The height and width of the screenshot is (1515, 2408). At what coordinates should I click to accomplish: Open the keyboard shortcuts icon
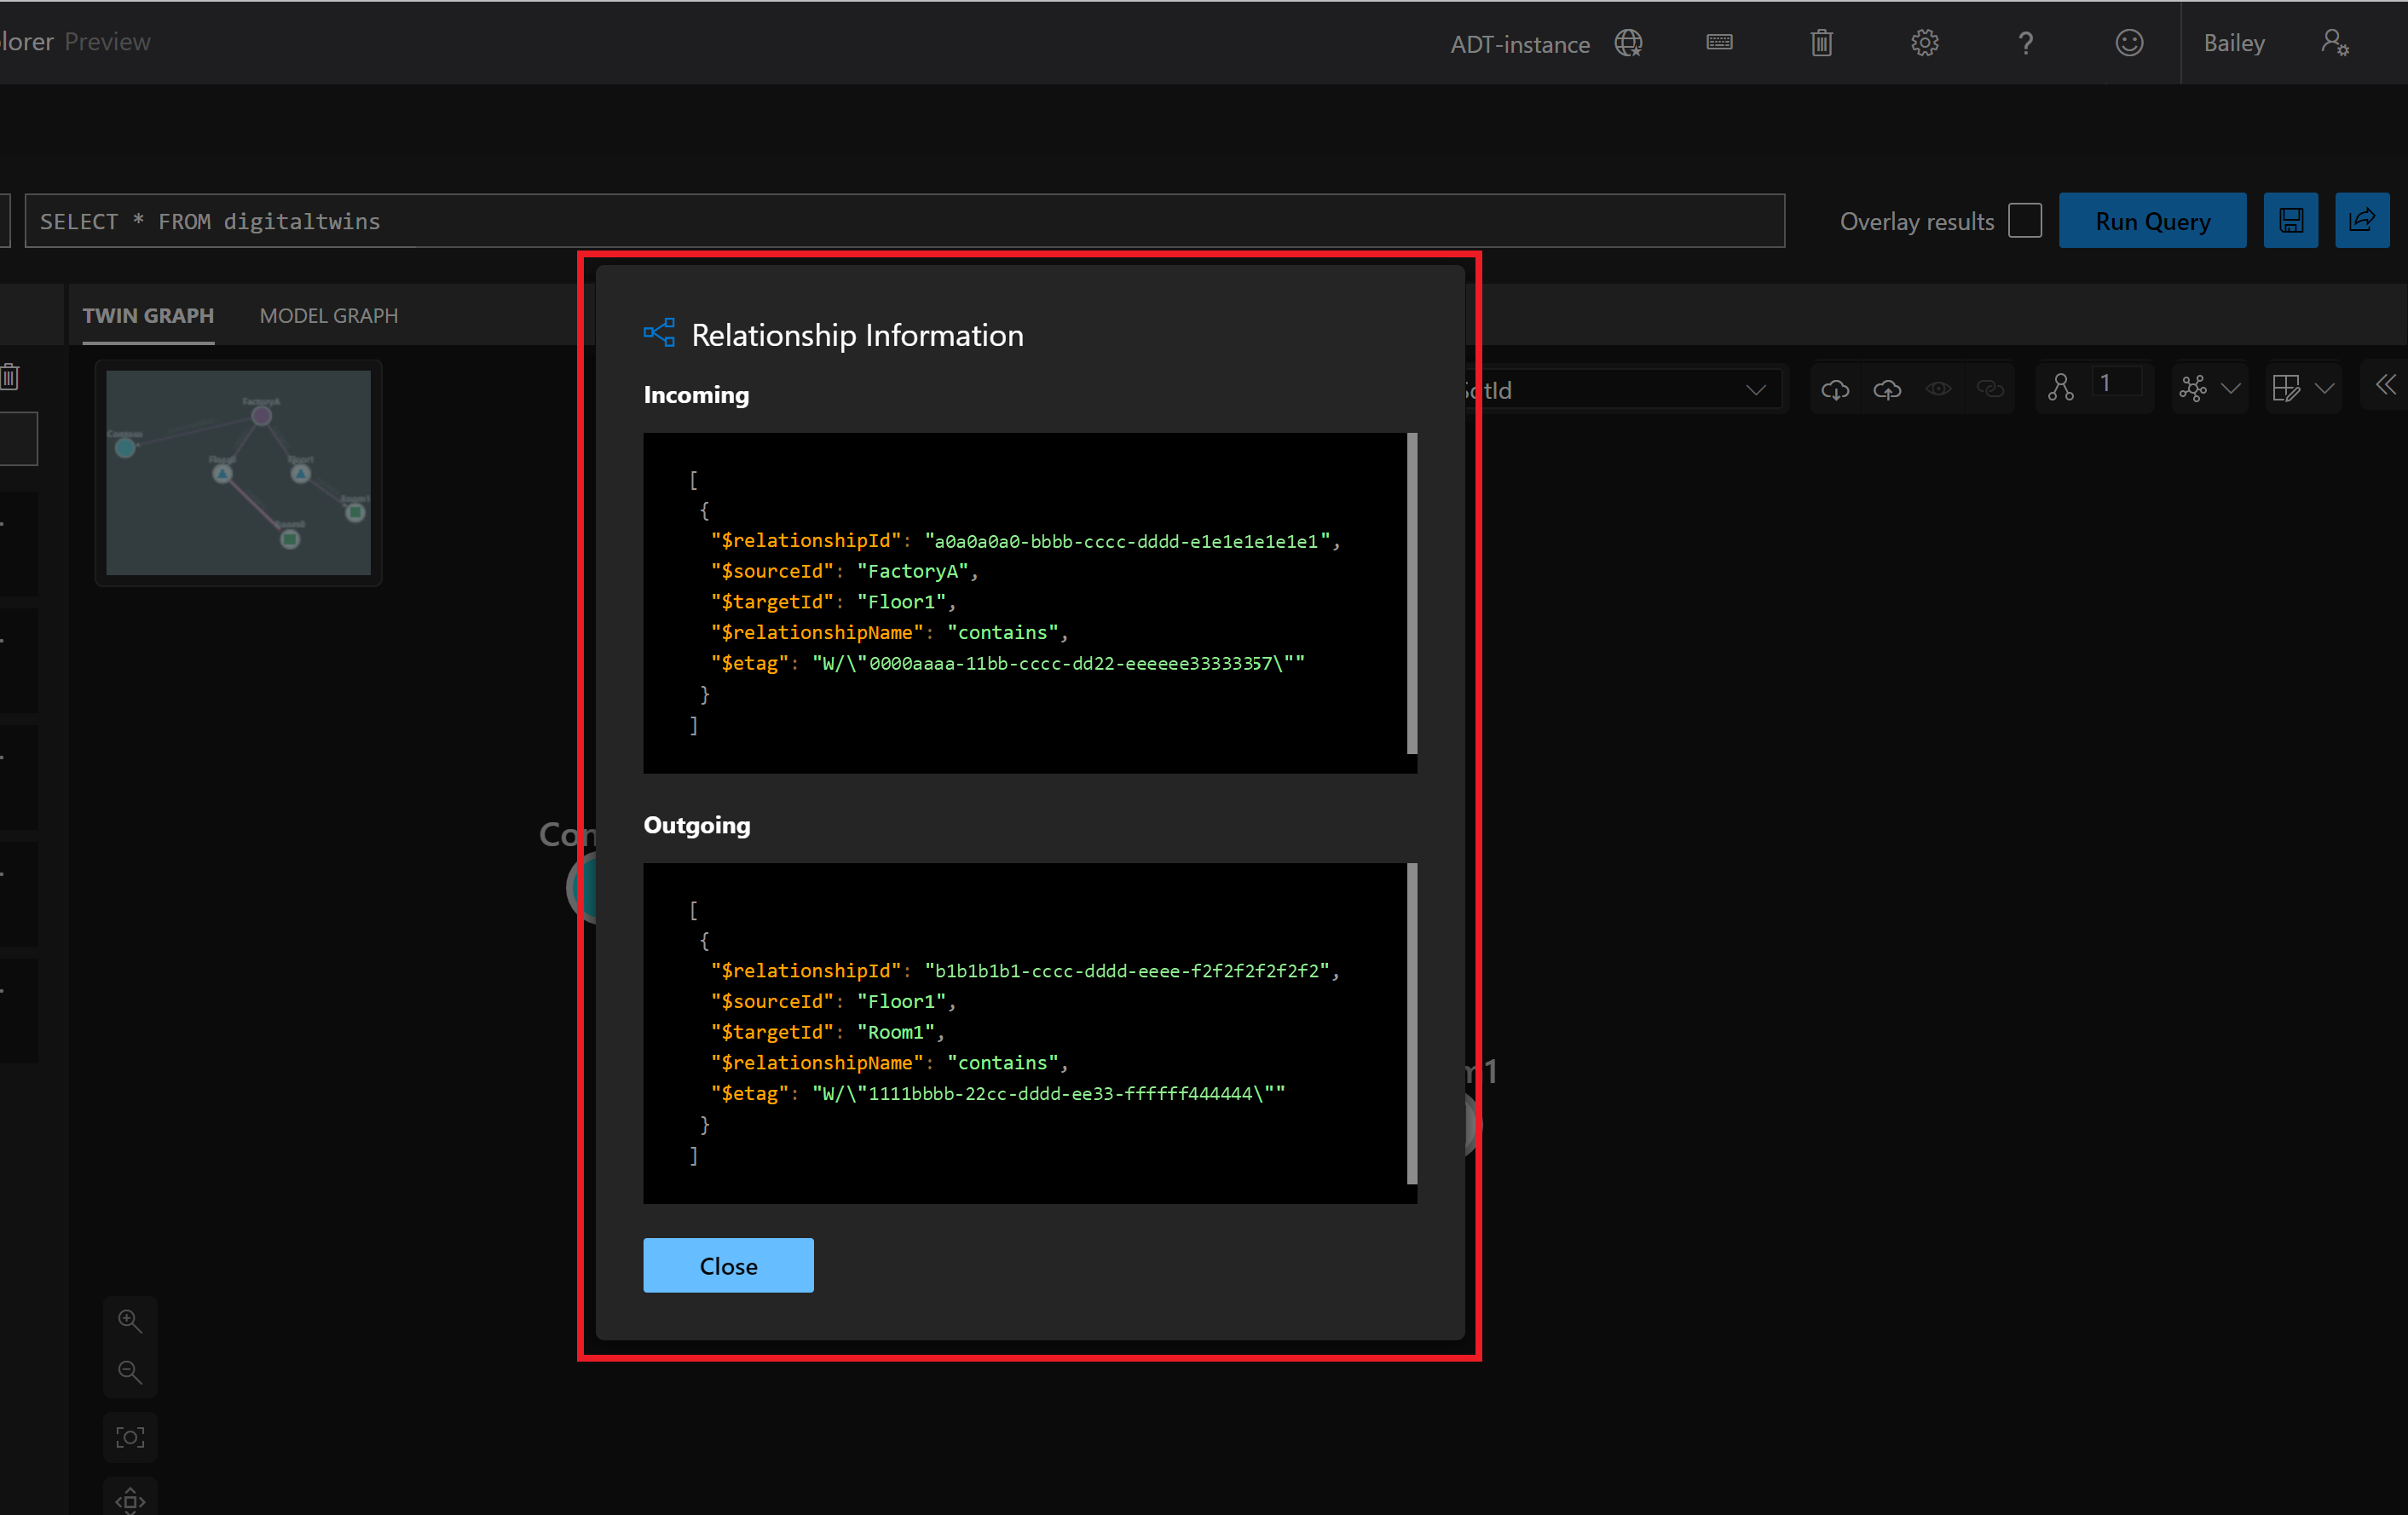(1719, 43)
